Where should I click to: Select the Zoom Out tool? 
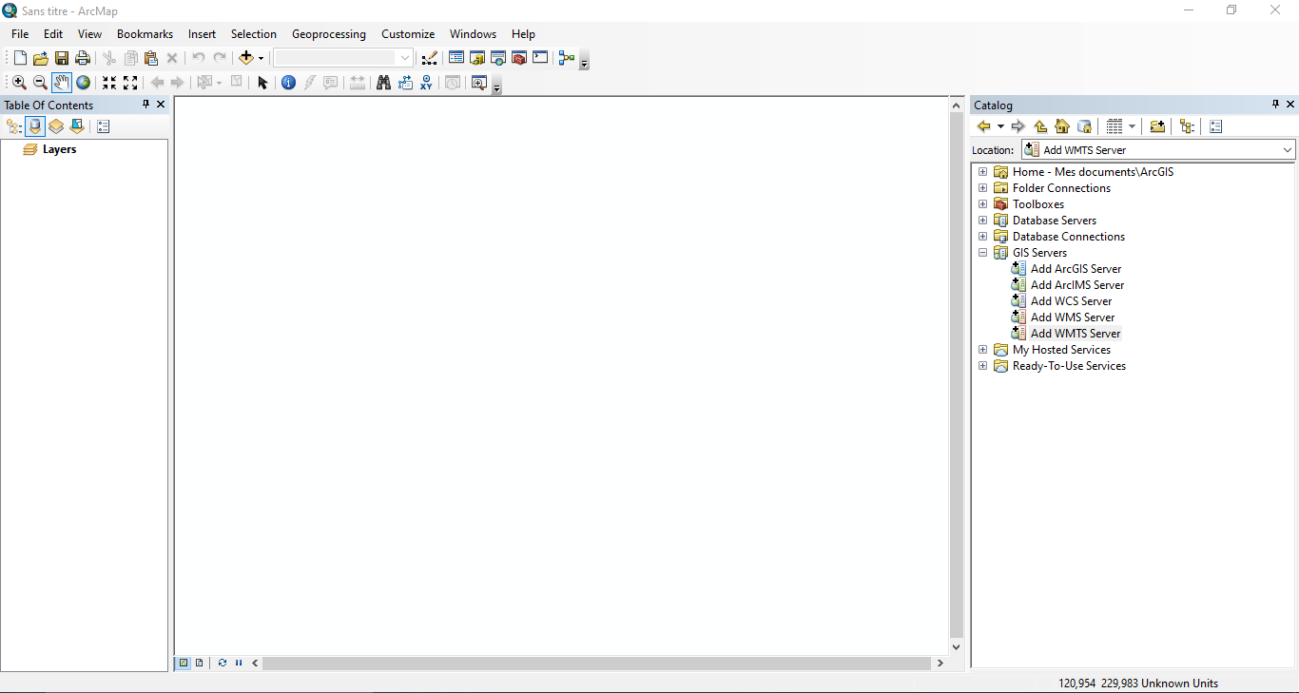pyautogui.click(x=40, y=83)
